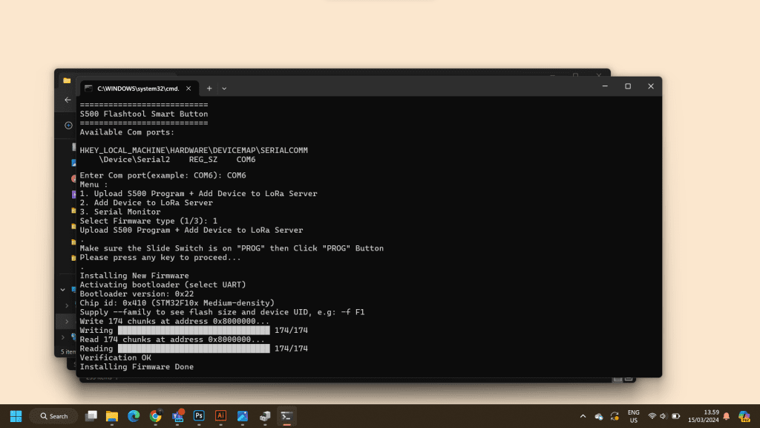The image size is (760, 428).
Task: Open Adobe Photoshop from taskbar
Action: [199, 416]
